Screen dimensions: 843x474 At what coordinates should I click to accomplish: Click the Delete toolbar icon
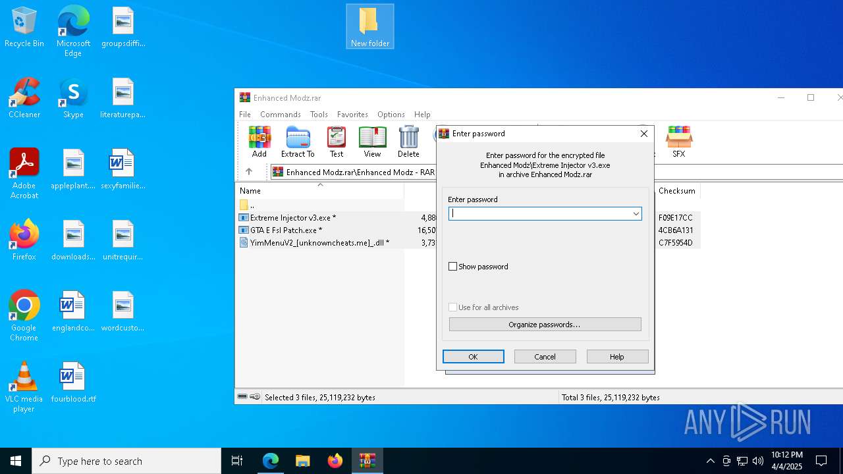tap(408, 142)
